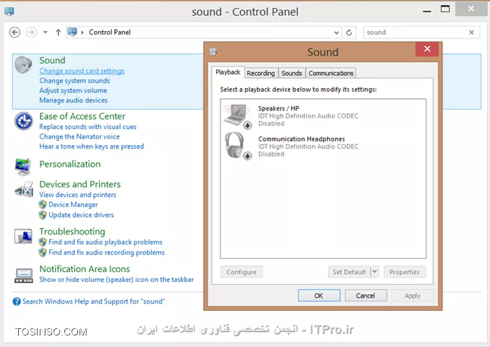Click shield icon beside audio playback problems

[43, 242]
